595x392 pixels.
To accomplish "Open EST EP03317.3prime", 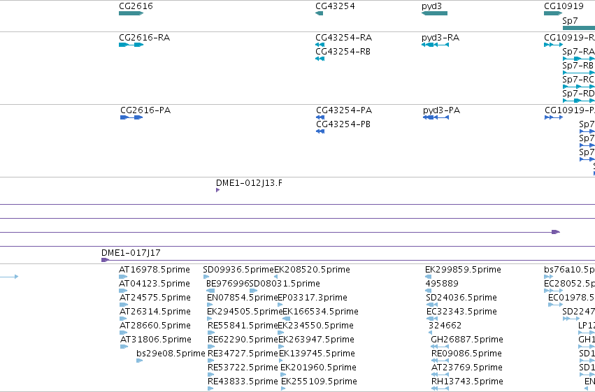I will pyautogui.click(x=313, y=298).
